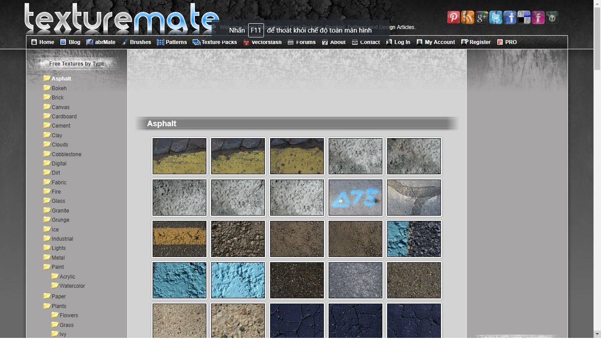Click the Canvas folder icon
This screenshot has width=601, height=352.
point(47,106)
